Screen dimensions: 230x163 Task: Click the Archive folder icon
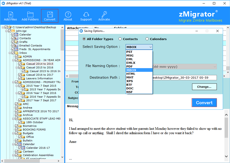coord(20,115)
